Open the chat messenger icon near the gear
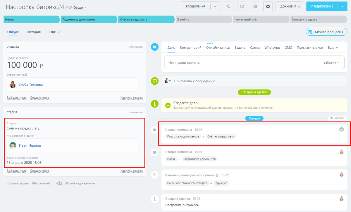Screen dimensions: 351x212 (255, 6)
